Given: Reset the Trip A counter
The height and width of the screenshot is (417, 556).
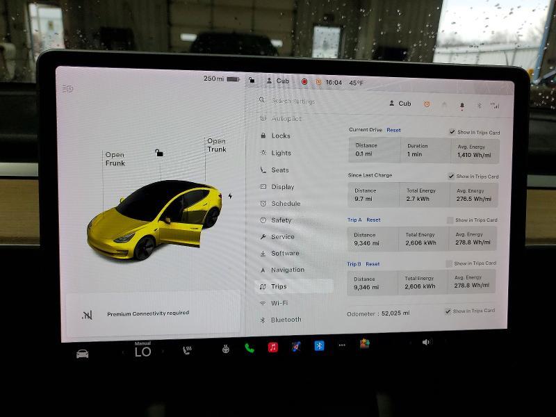Looking at the screenshot, I should pyautogui.click(x=373, y=219).
